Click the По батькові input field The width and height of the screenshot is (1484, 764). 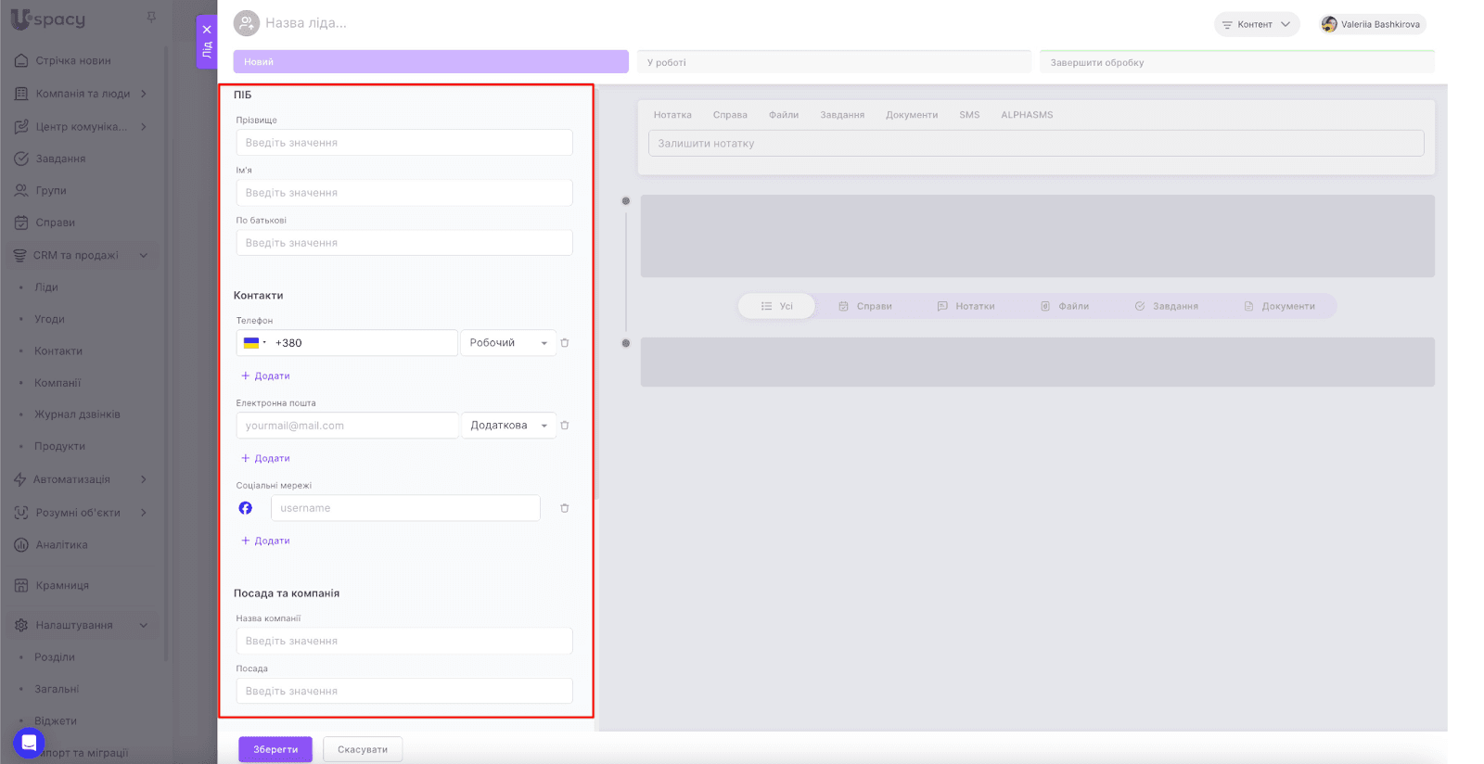[404, 243]
